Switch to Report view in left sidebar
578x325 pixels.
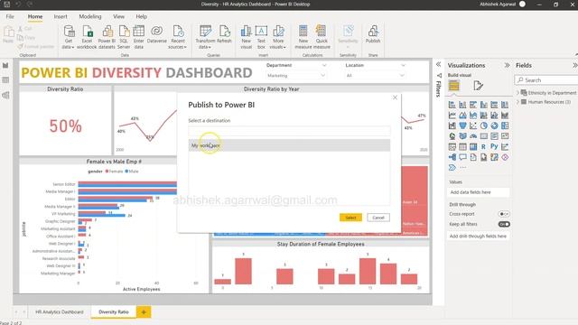5,66
